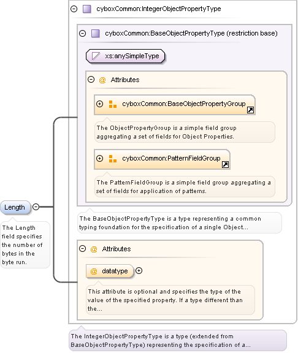
Task: Select the Length element node
Action: coord(15,207)
